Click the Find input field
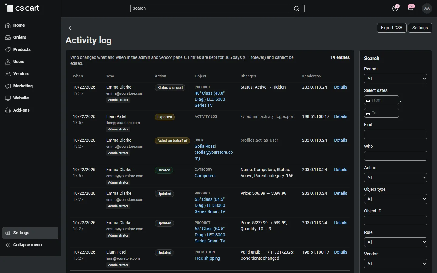Image resolution: width=437 pixels, height=273 pixels. (395, 134)
